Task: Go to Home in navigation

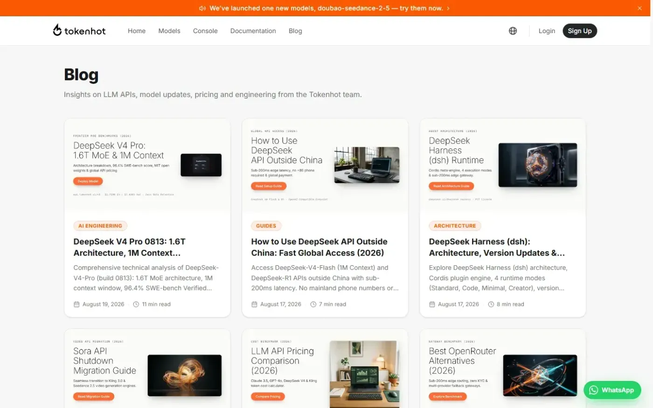Action: (137, 31)
